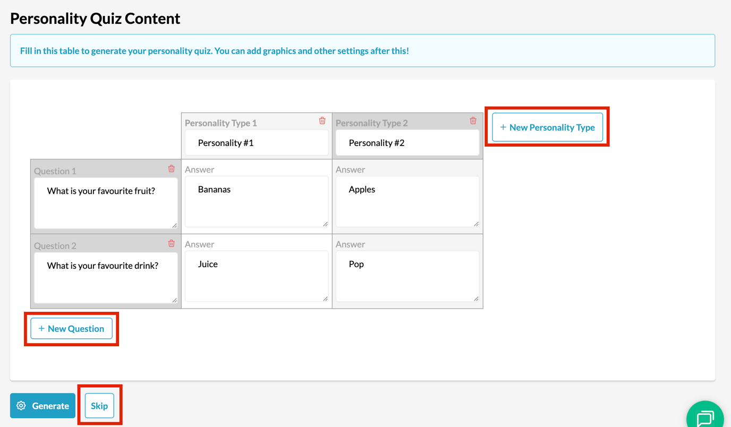
Task: Delete Personality Type 2 with trash icon
Action: [x=473, y=121]
